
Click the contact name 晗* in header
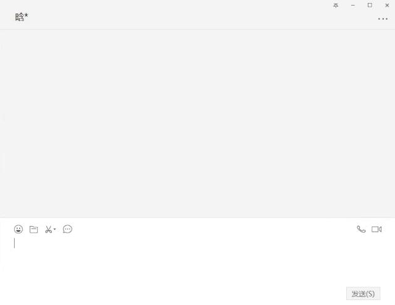point(22,17)
